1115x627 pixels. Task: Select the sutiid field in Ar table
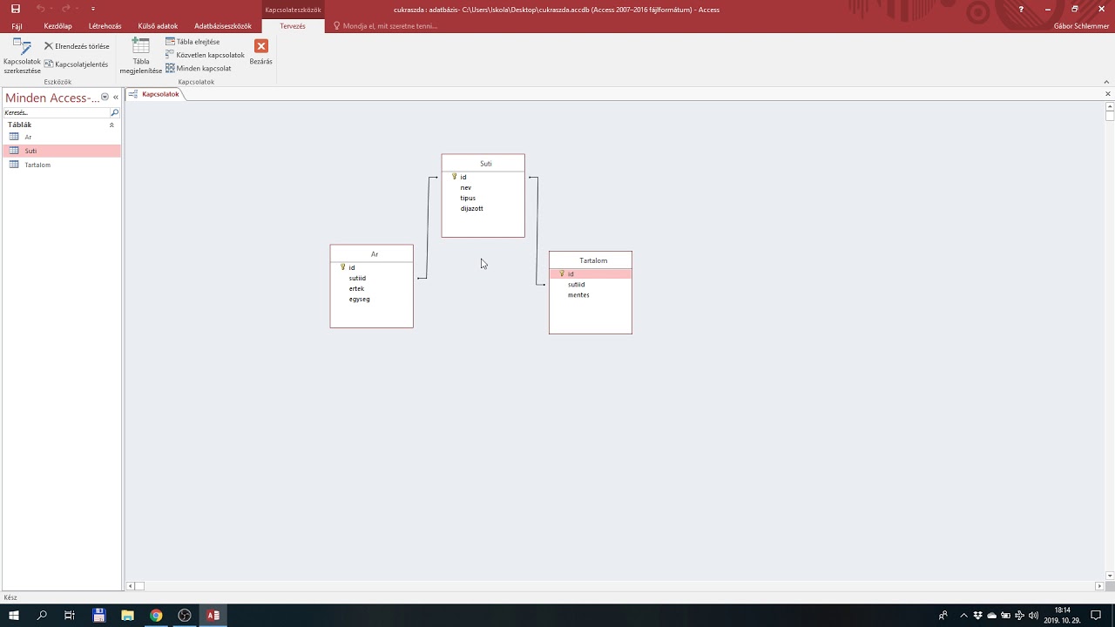[372, 278]
